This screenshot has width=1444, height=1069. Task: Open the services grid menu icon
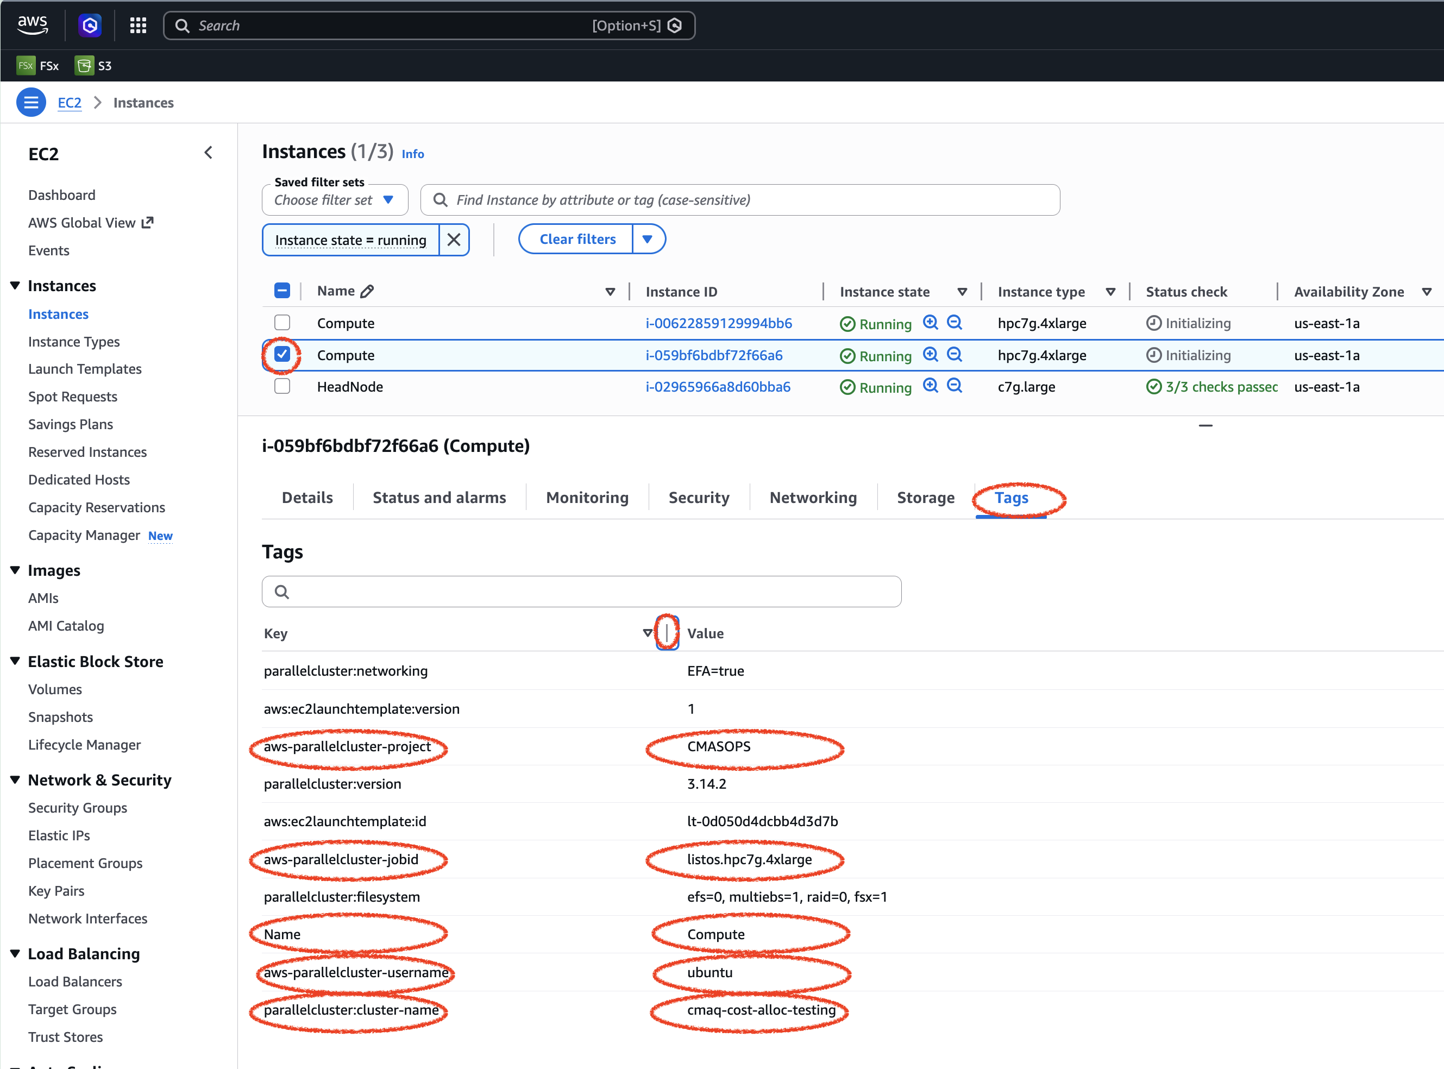[x=138, y=25]
